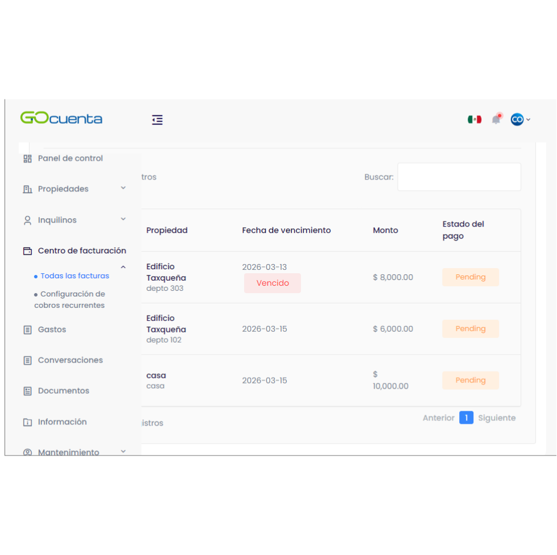Click the Panel de control grid icon
Image resolution: width=557 pixels, height=555 pixels.
tap(27, 158)
